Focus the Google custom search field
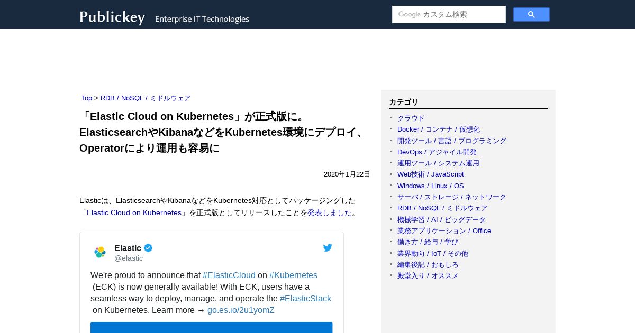The width and height of the screenshot is (635, 333). (449, 14)
